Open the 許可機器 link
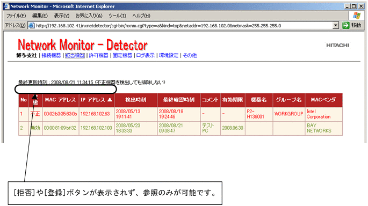This screenshot has width=368, height=206. [98, 55]
